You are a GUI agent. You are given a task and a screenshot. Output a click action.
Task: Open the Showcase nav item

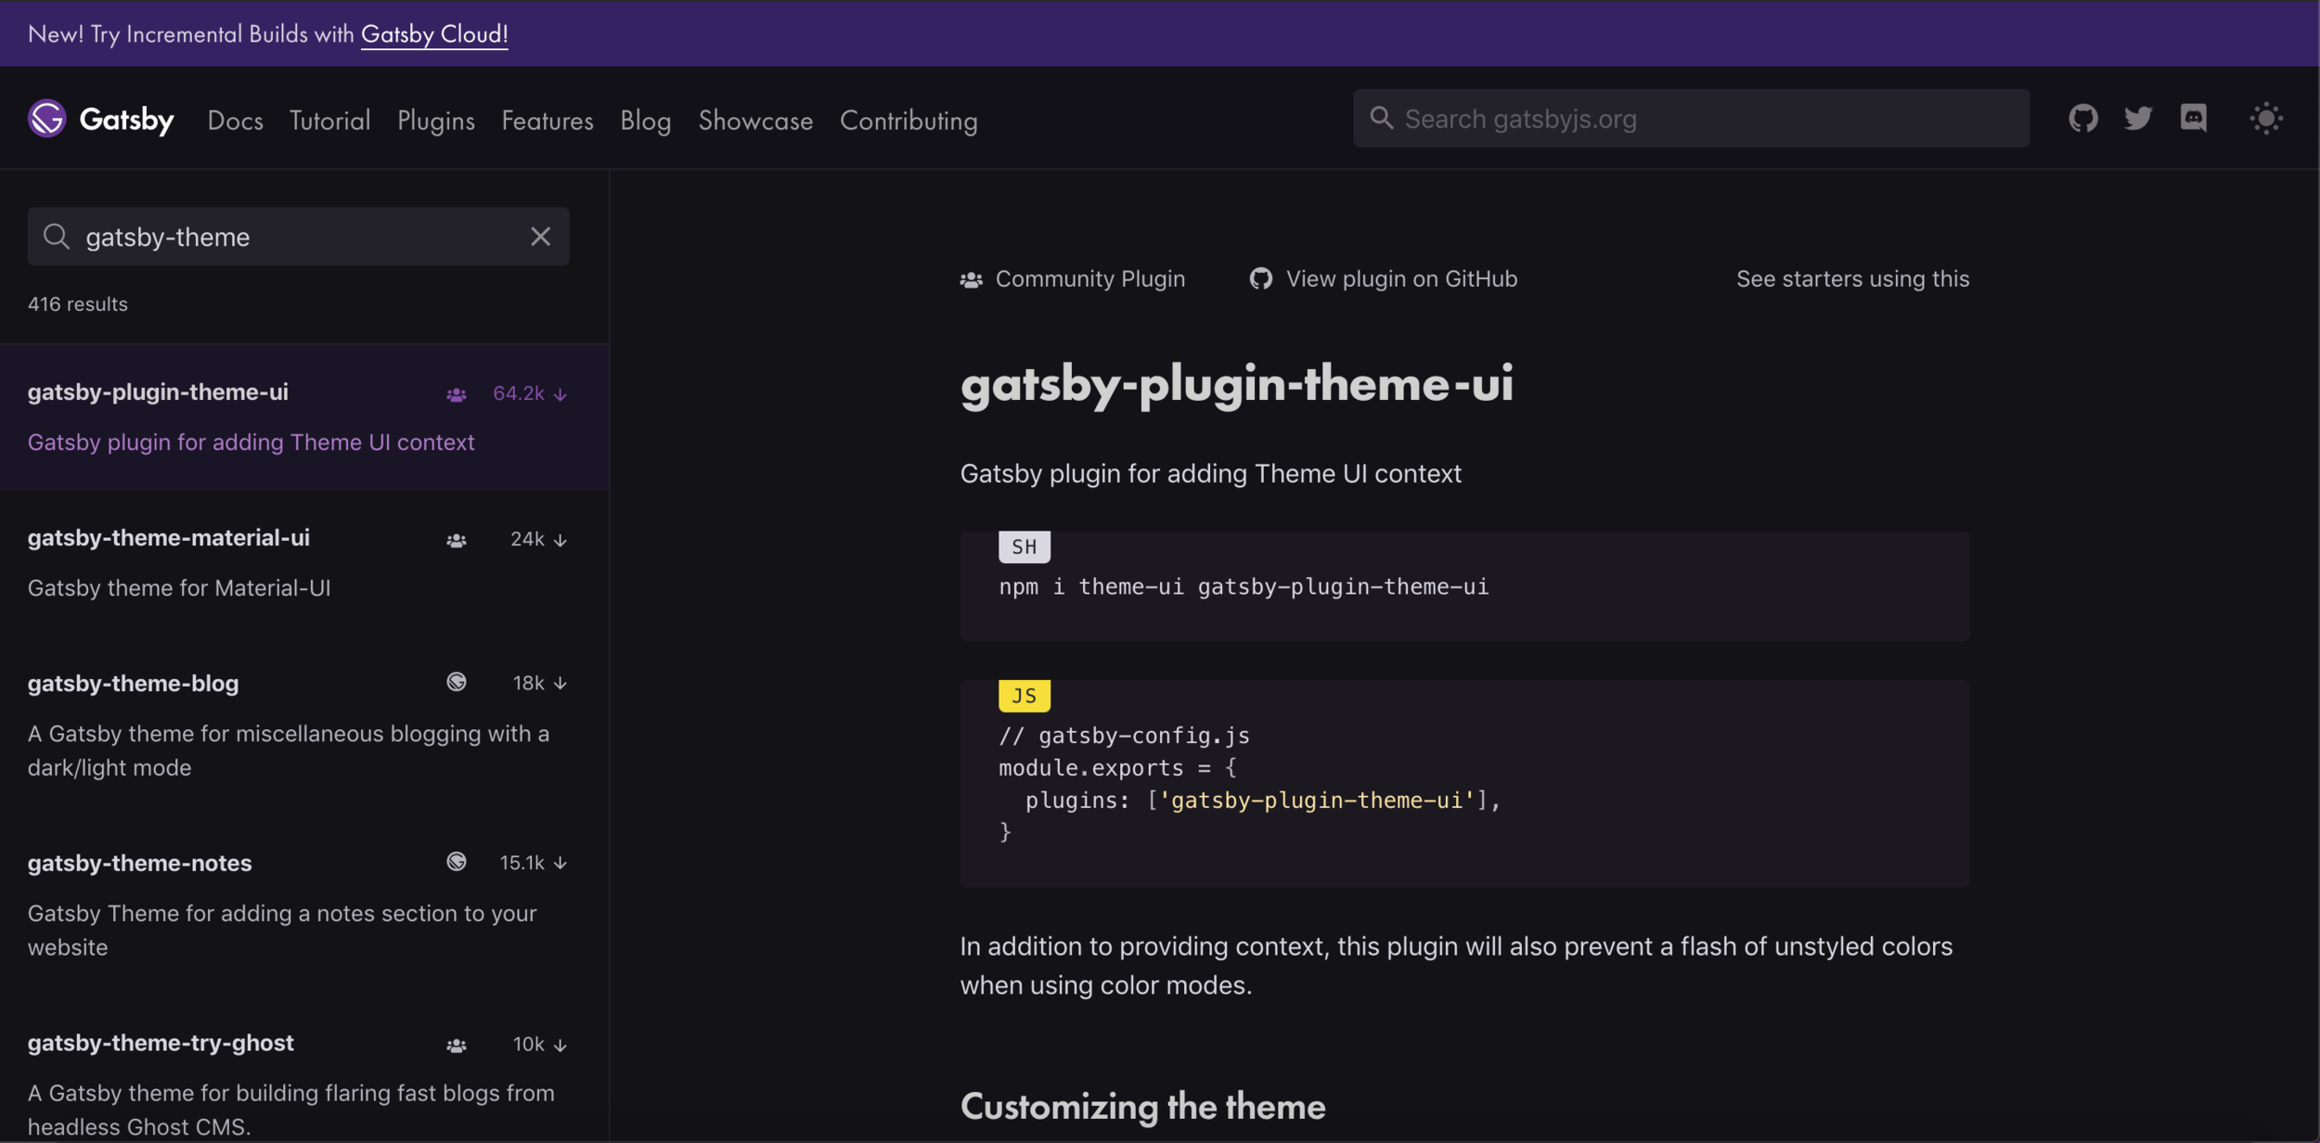[754, 121]
